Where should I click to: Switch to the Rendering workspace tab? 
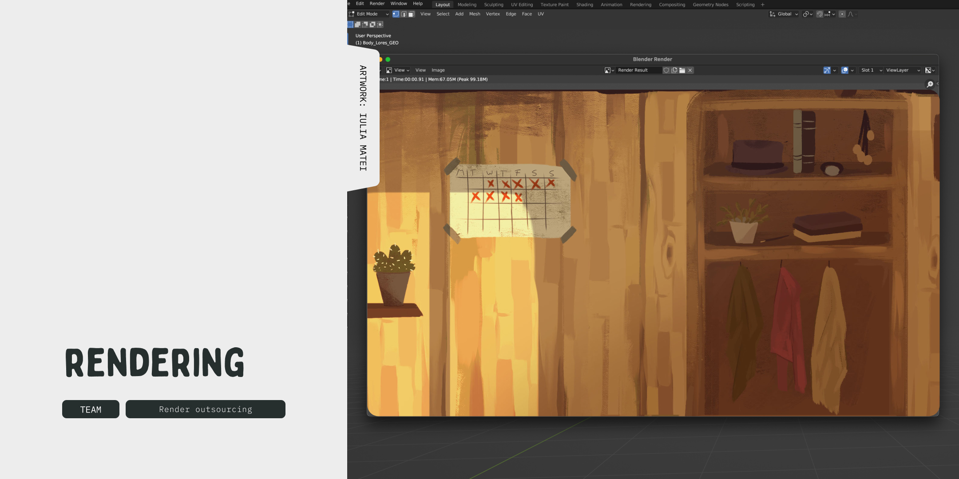pos(641,5)
